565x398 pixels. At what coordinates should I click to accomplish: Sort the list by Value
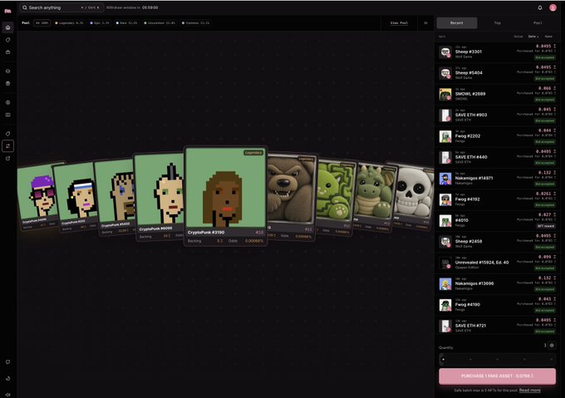[x=518, y=37]
